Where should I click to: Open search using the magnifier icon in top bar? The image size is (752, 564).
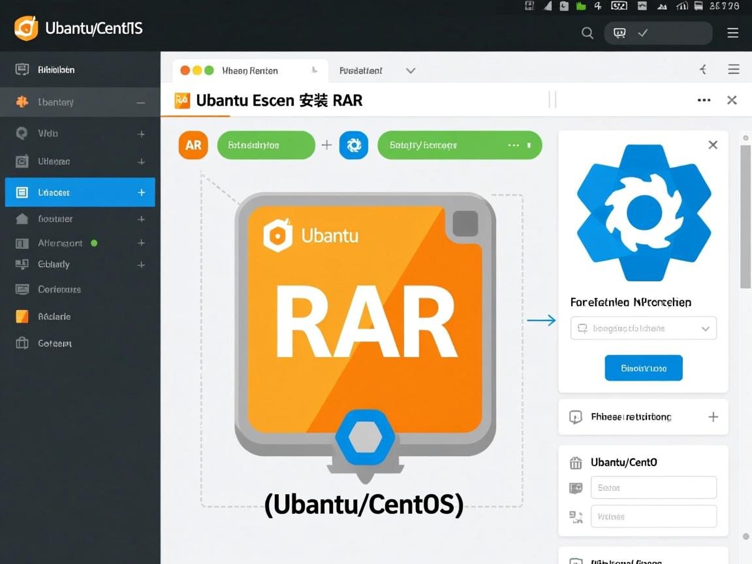click(x=587, y=32)
